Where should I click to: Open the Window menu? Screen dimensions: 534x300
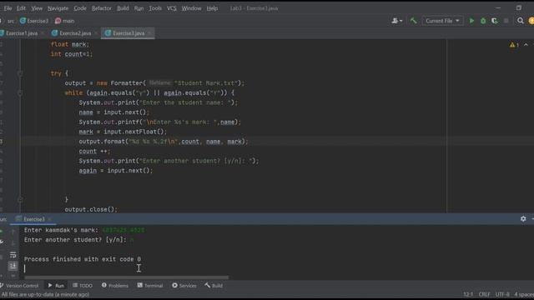tap(191, 8)
